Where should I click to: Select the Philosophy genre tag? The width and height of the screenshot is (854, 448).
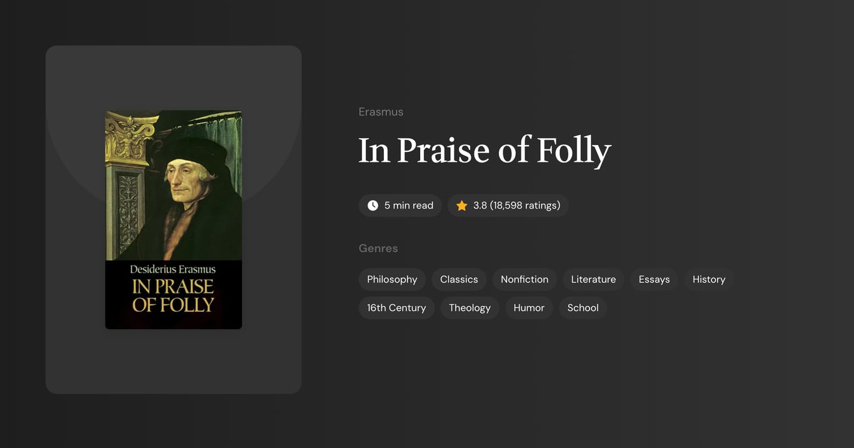pyautogui.click(x=392, y=279)
